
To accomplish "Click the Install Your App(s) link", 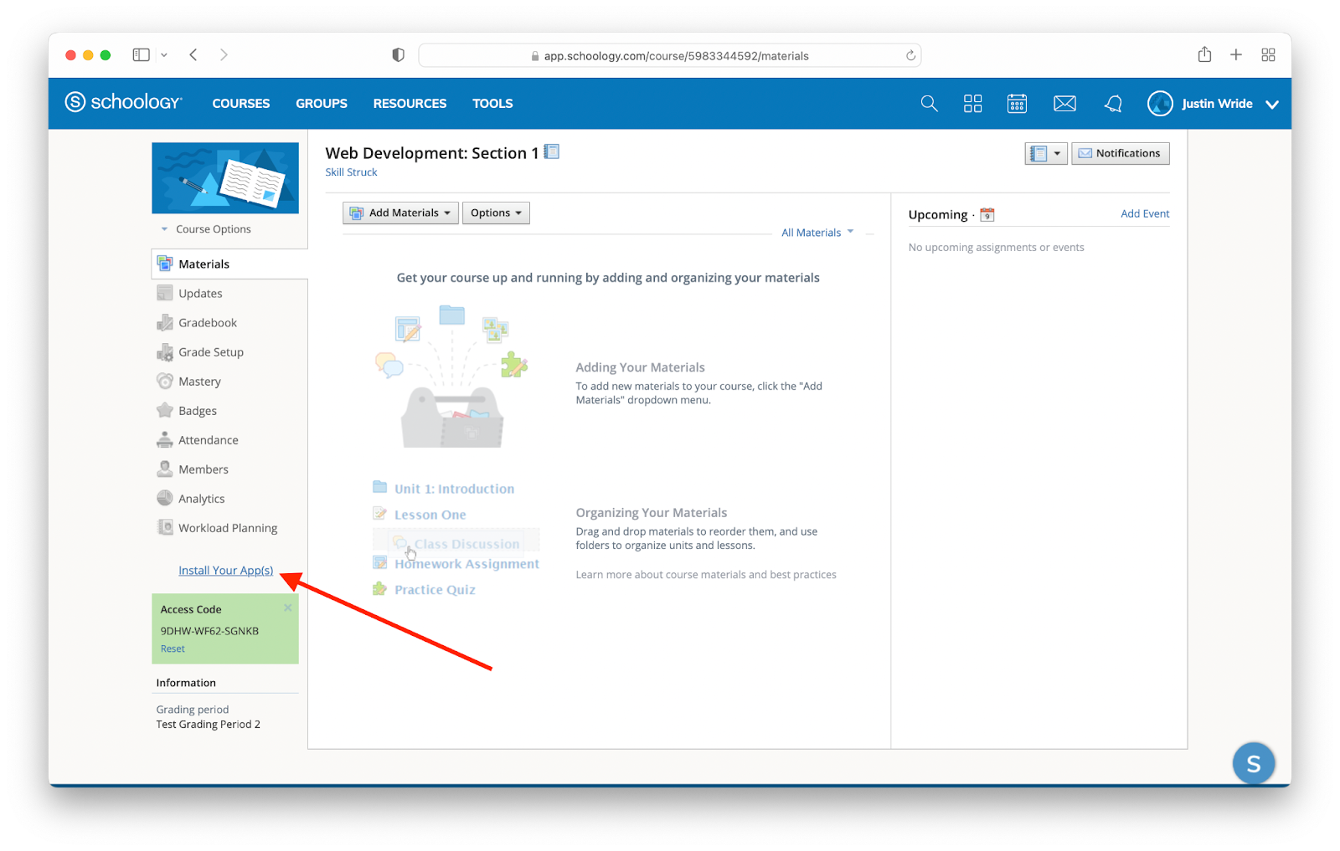I will (x=225, y=571).
